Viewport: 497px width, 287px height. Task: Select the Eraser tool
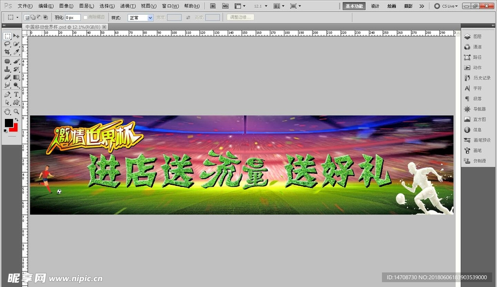7,77
